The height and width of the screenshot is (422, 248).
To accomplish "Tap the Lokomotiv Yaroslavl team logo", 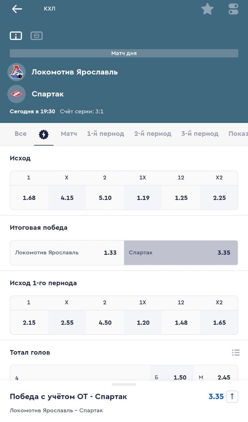I will [17, 72].
